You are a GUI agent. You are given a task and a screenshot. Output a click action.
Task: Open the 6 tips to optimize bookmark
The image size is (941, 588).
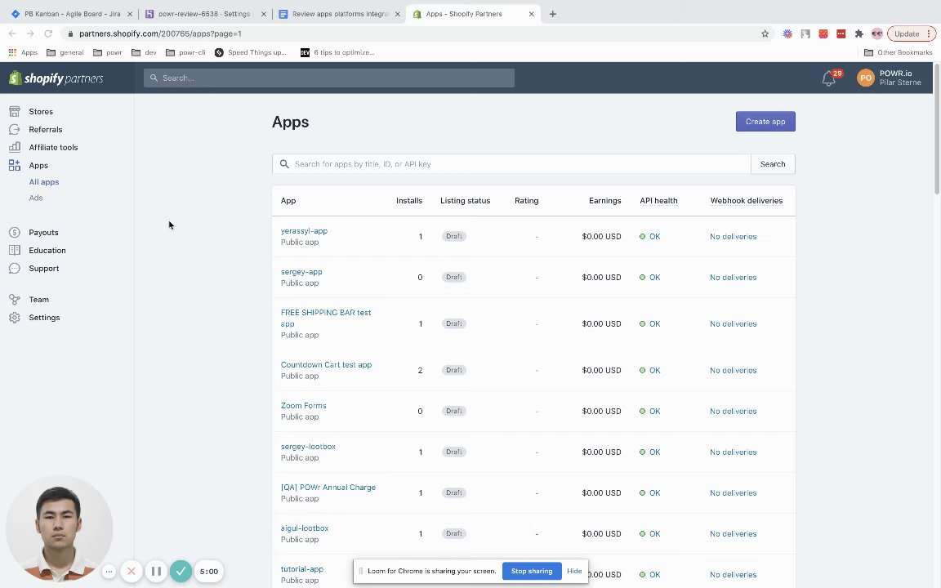pyautogui.click(x=337, y=53)
